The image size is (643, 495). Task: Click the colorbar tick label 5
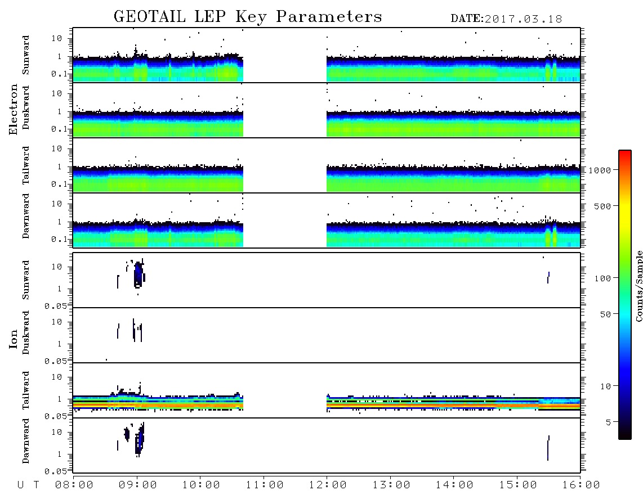coord(609,422)
